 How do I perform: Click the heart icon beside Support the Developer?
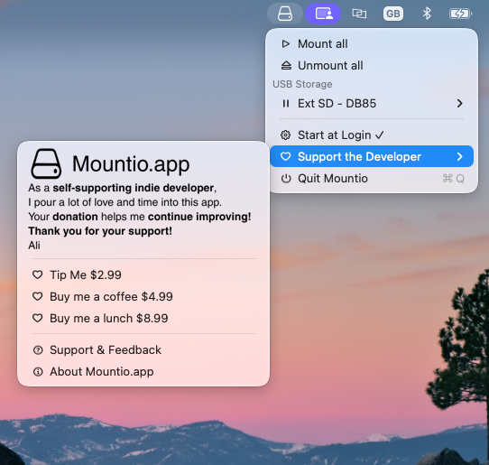[286, 156]
